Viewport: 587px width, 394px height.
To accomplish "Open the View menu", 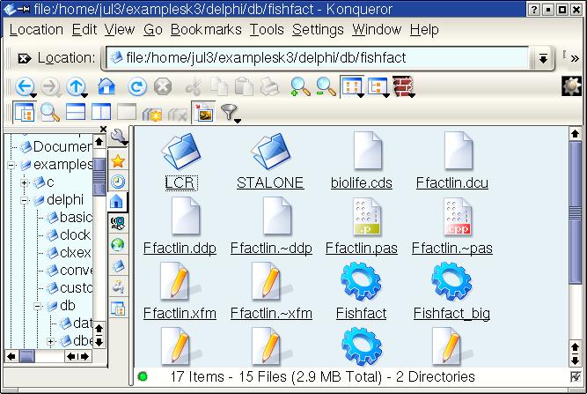I will (x=120, y=30).
